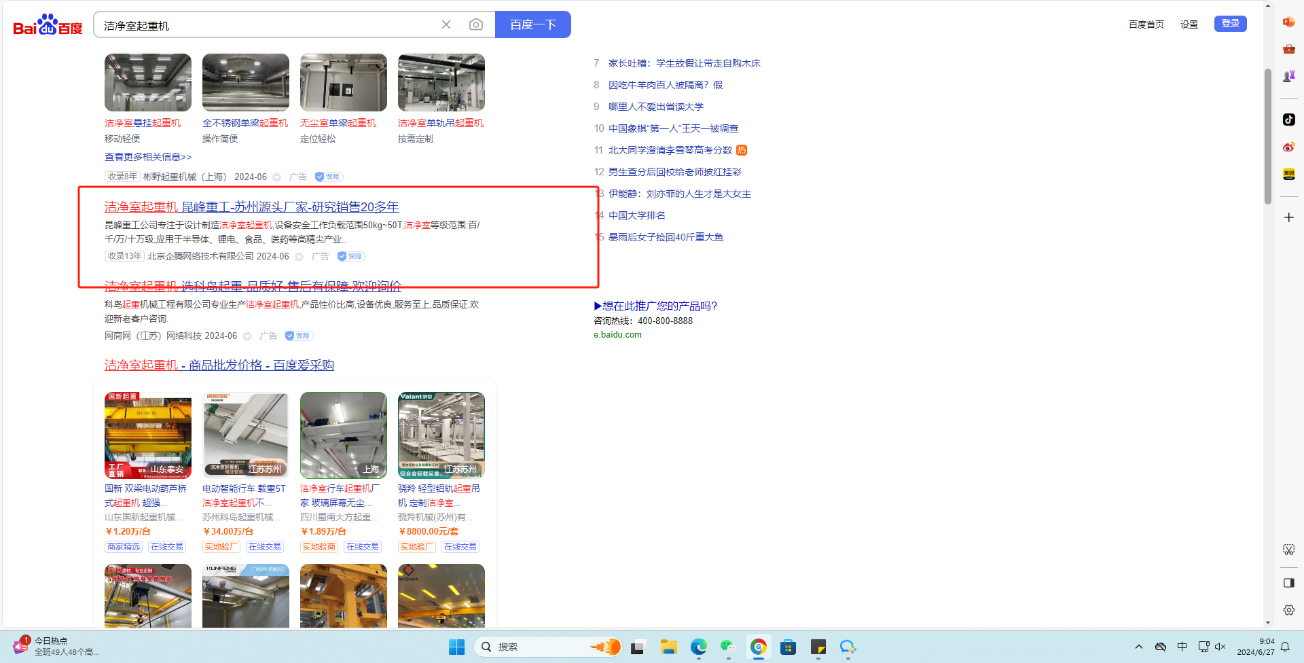Open File Explorer from the taskbar
The image size is (1304, 663).
pos(669,647)
